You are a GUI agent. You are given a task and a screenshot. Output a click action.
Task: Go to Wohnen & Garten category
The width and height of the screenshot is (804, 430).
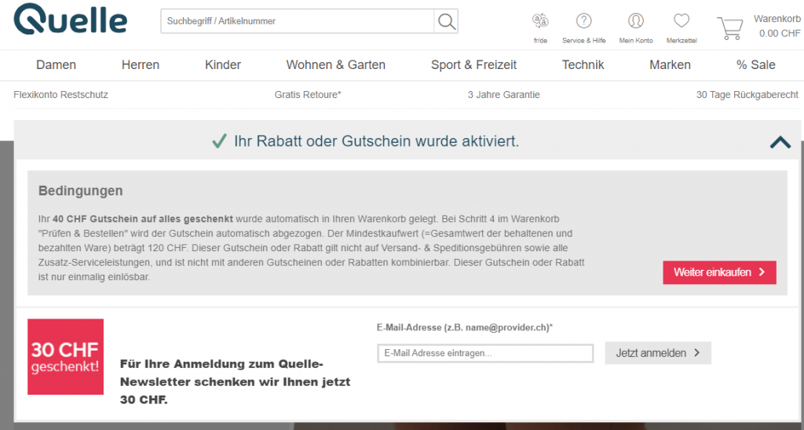coord(336,65)
